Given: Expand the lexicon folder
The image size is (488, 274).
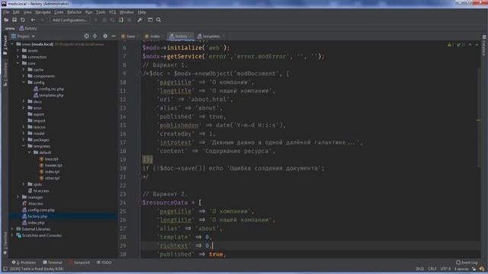Looking at the screenshot, I should [x=24, y=127].
